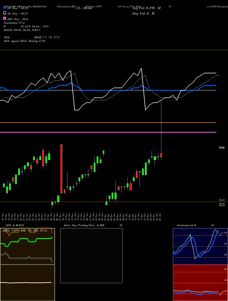Image resolution: width=228 pixels, height=301 pixels.
Task: Select the 50 Day moving average label
Action: (x=18, y=14)
